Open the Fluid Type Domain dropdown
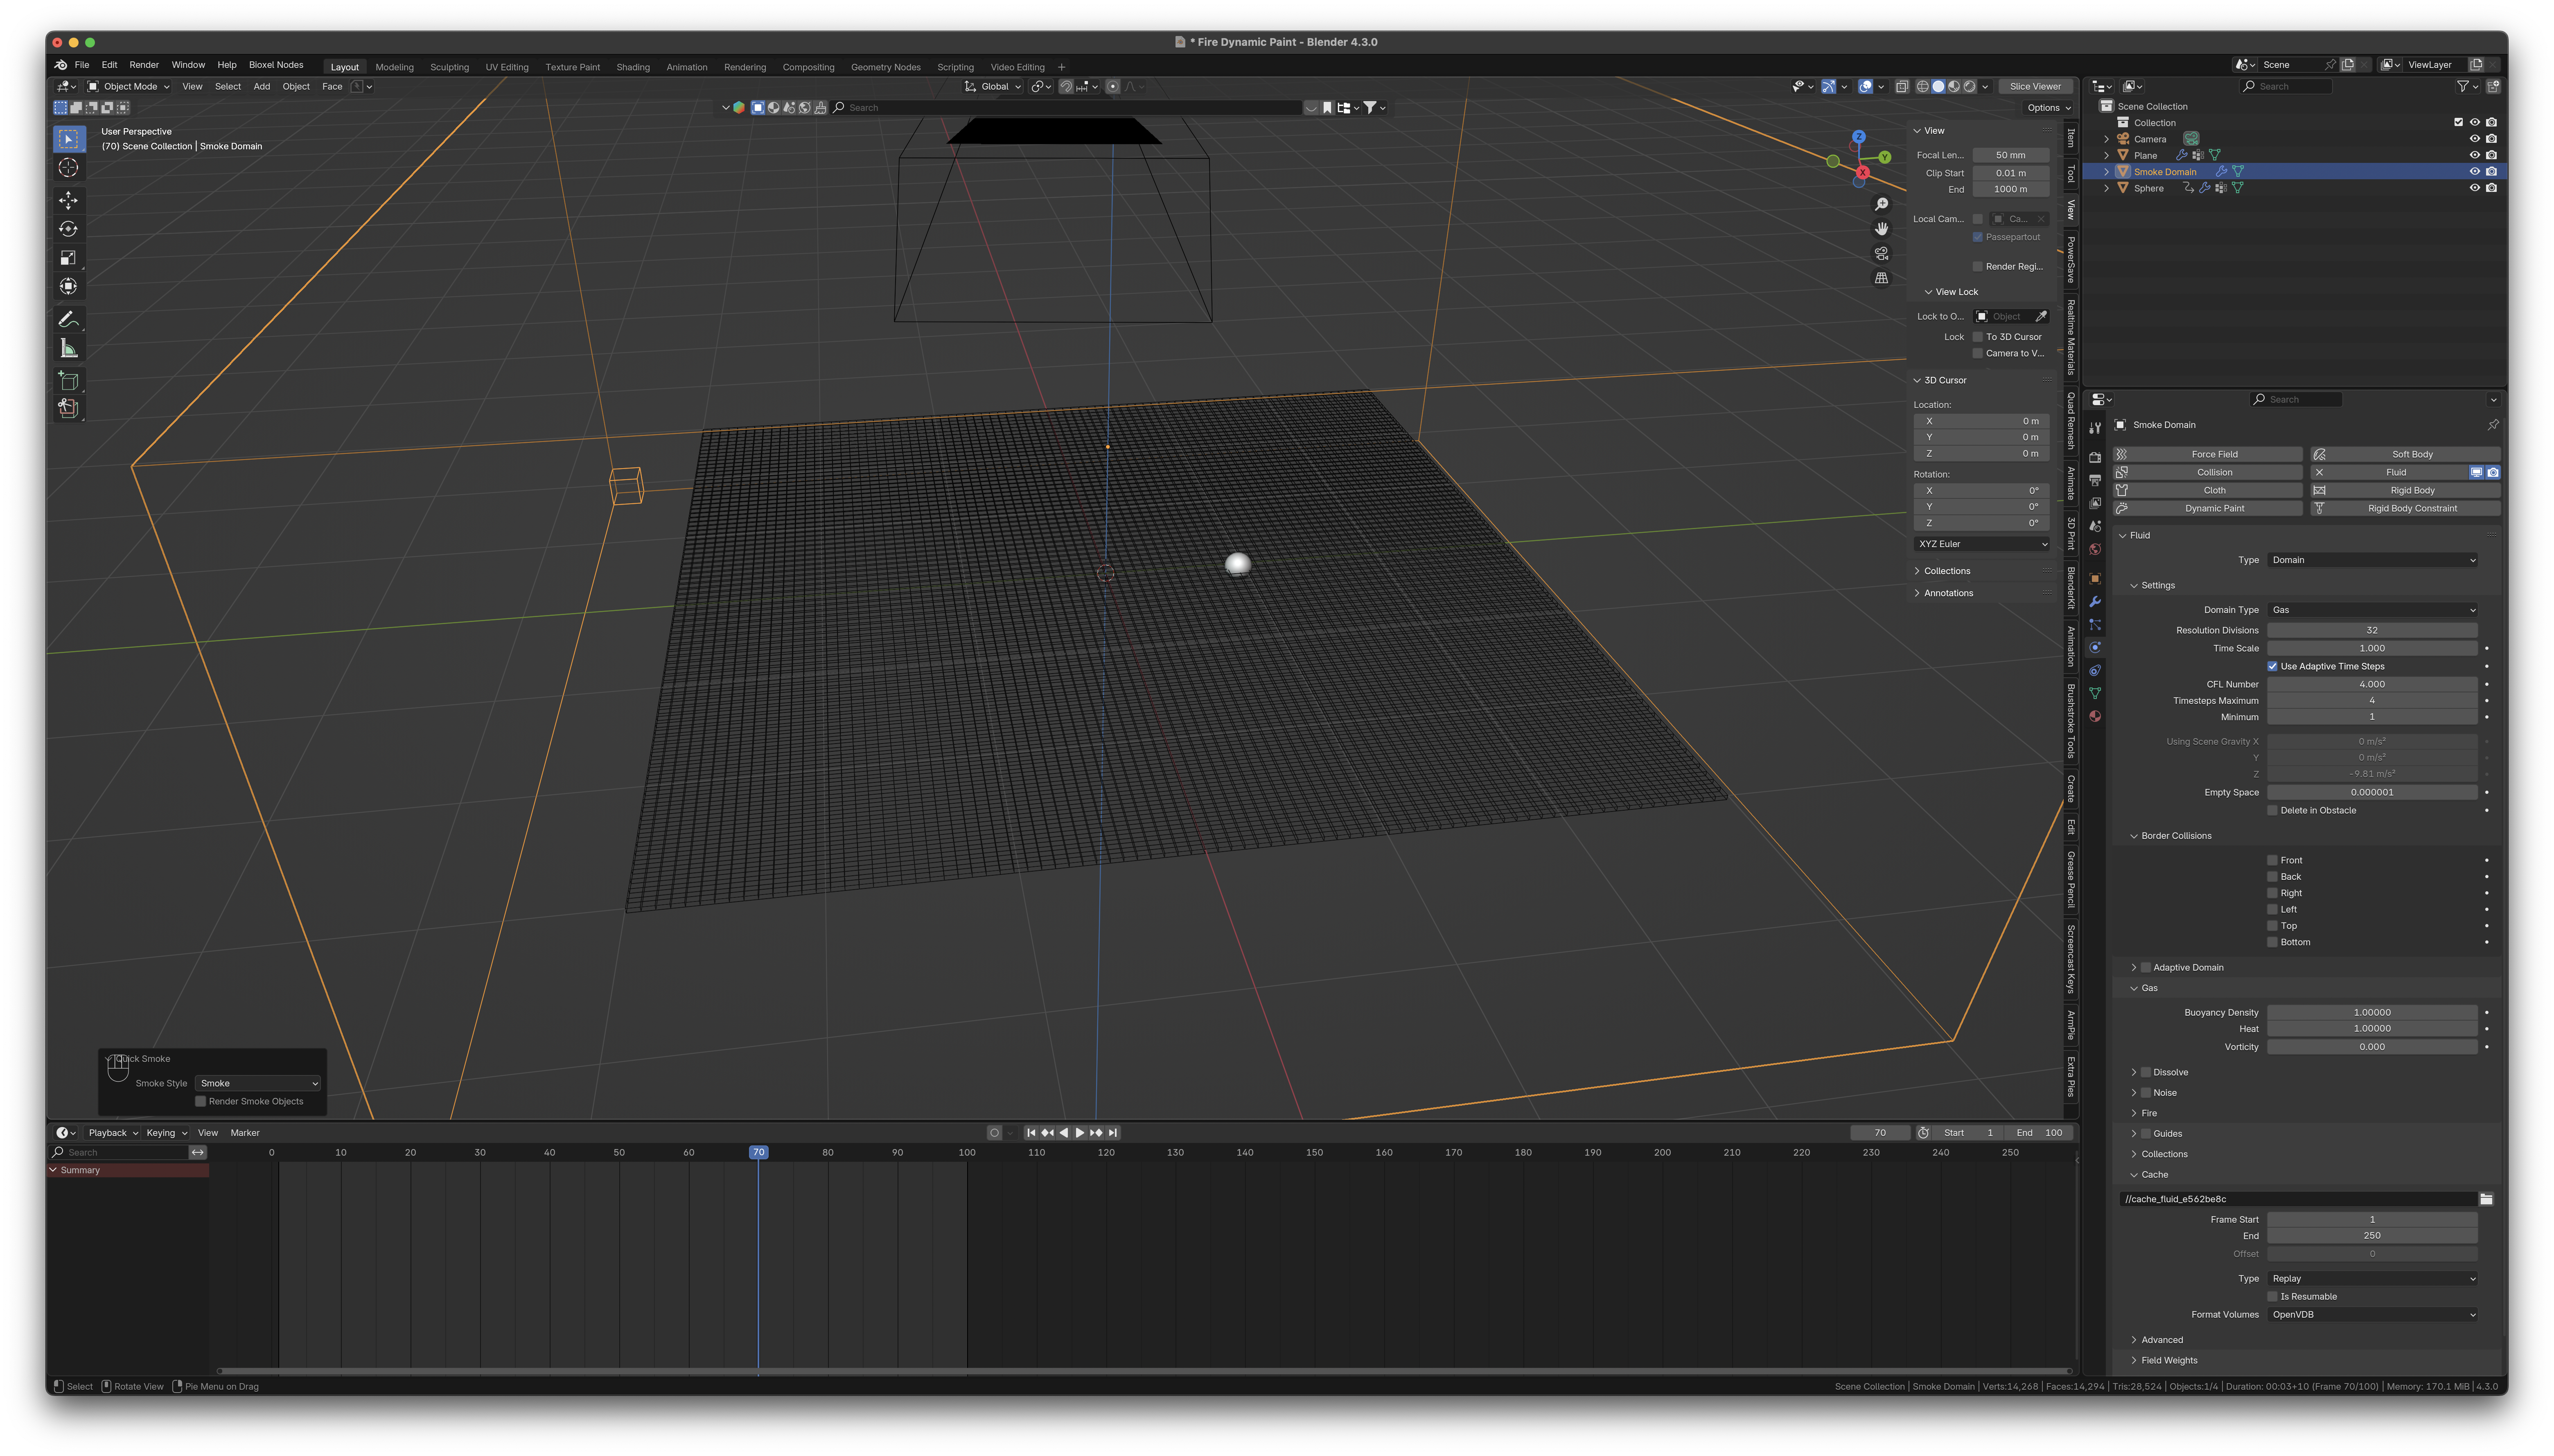Image resolution: width=2554 pixels, height=1456 pixels. coord(2372,560)
